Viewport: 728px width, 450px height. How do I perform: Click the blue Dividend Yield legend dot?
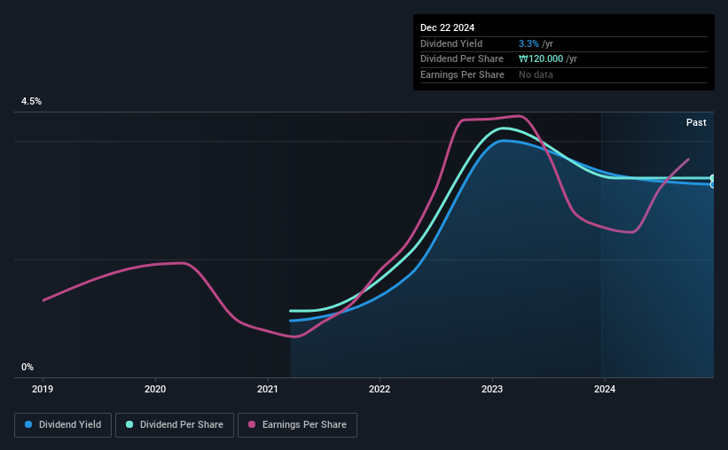(x=28, y=424)
